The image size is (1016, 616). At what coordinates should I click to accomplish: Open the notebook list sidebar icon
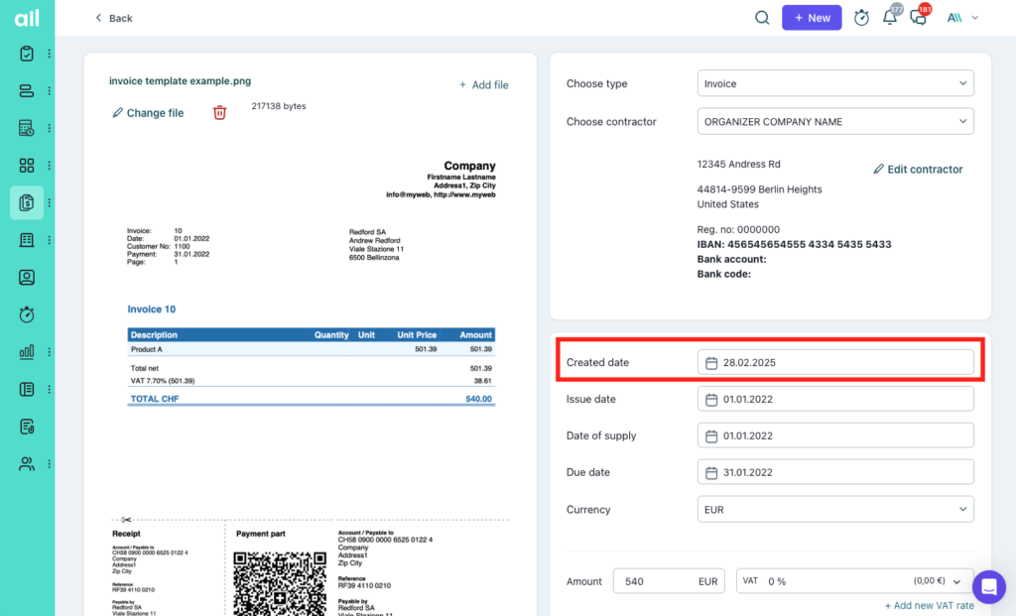[27, 389]
